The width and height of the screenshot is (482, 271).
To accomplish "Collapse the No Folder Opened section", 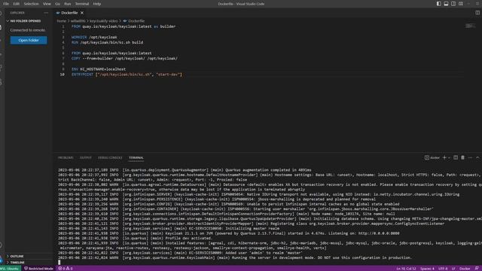I will coord(25,21).
